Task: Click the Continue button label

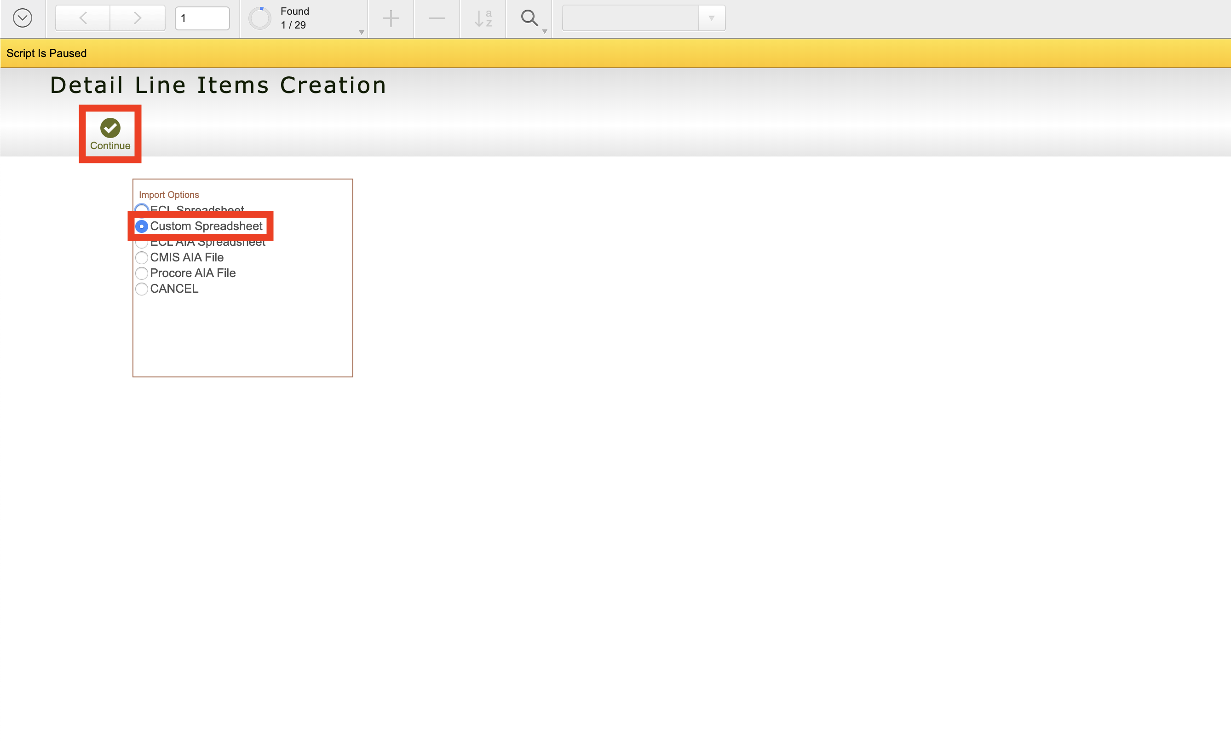Action: coord(110,146)
